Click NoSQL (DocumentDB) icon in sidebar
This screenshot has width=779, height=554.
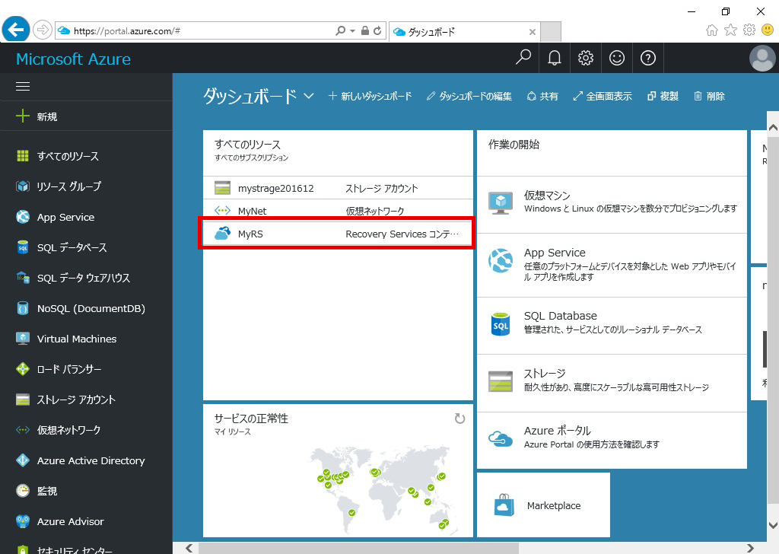tap(23, 308)
